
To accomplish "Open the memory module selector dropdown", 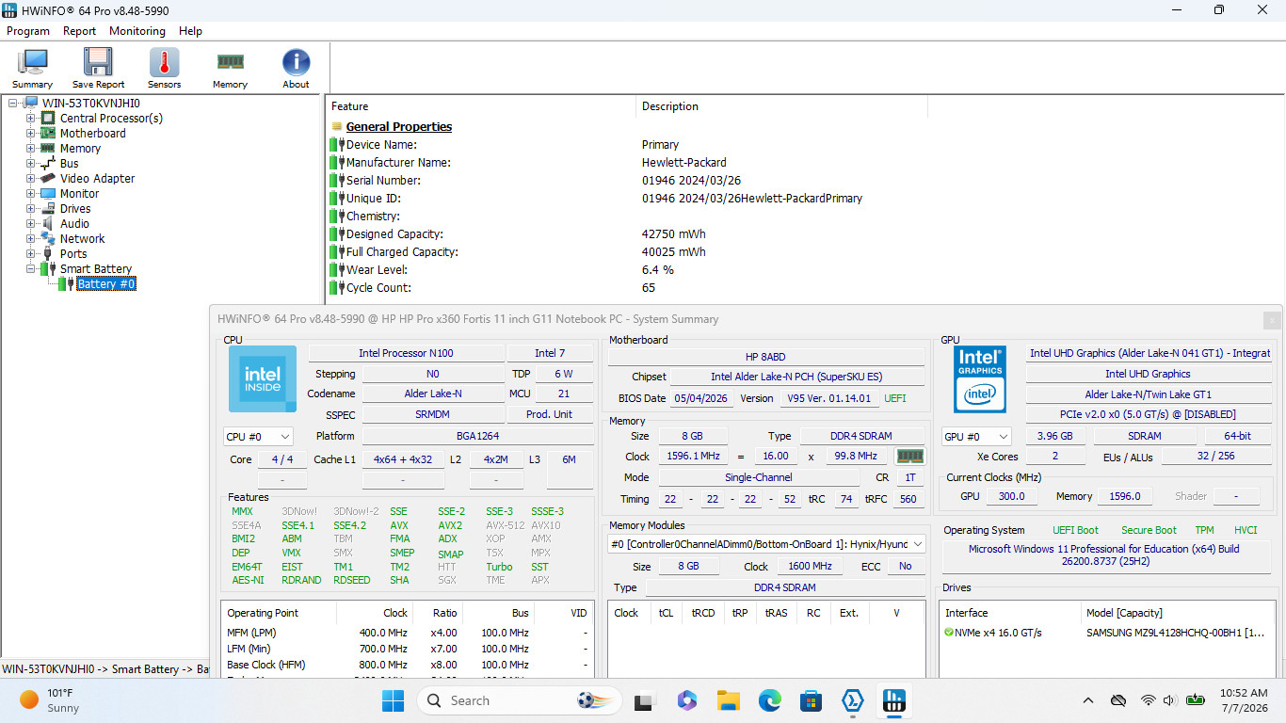I will (x=766, y=544).
